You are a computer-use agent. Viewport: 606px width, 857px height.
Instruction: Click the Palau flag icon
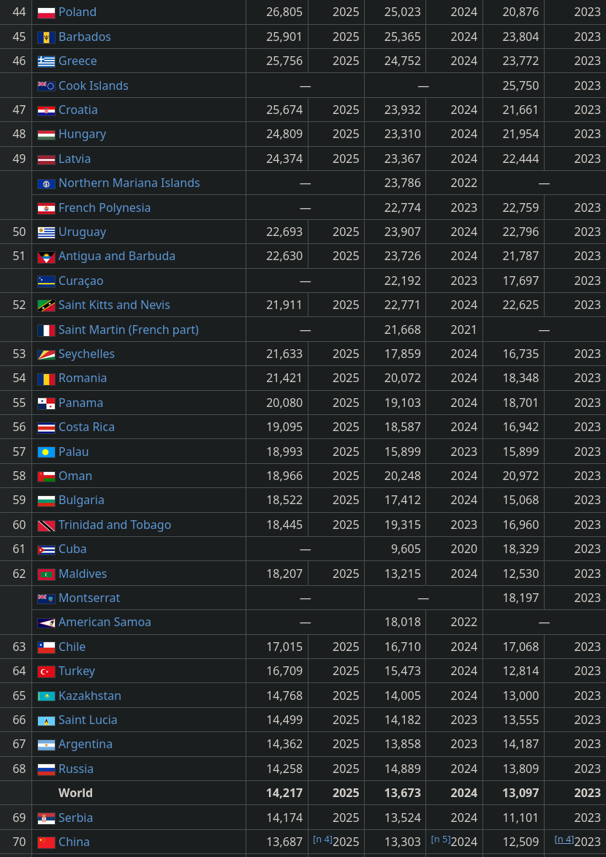tap(46, 452)
